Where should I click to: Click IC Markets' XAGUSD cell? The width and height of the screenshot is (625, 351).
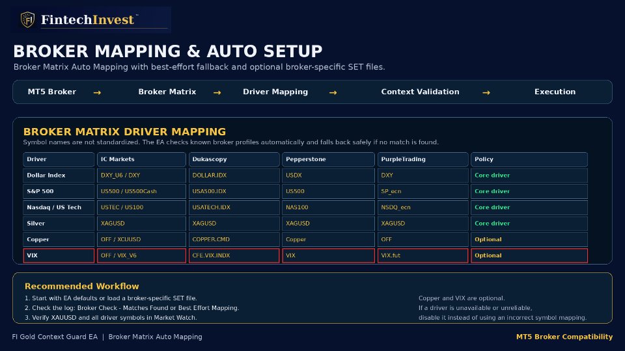tap(141, 224)
